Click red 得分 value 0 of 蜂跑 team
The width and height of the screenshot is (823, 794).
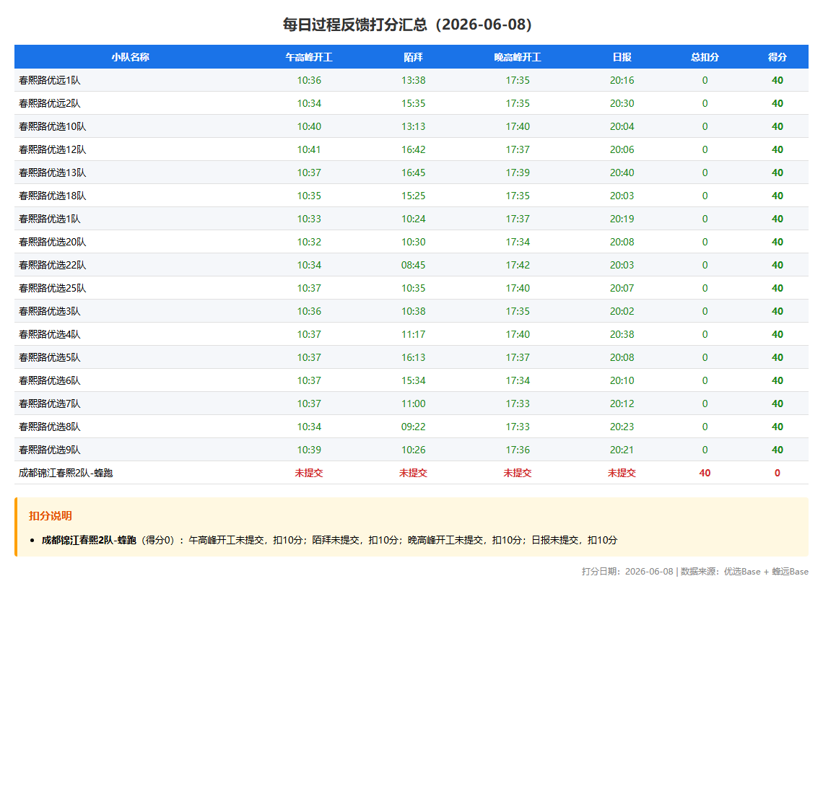click(x=778, y=473)
